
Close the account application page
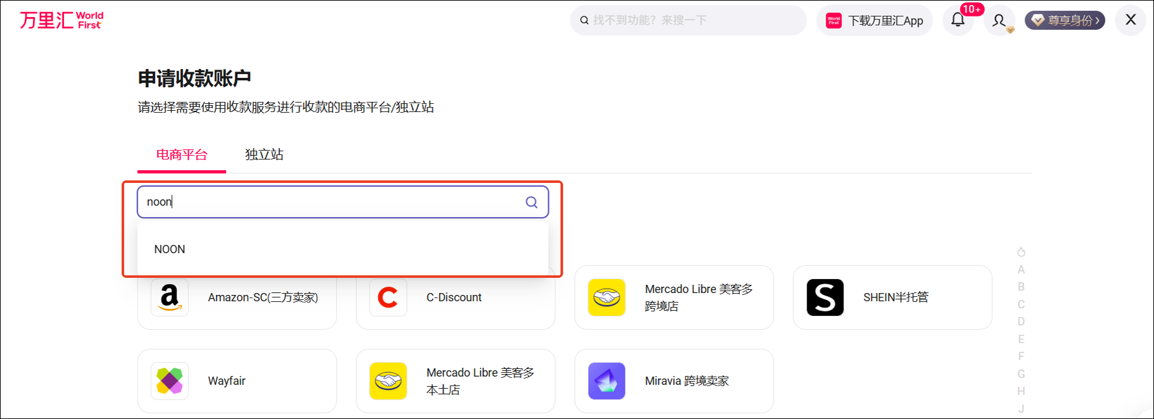pyautogui.click(x=1131, y=20)
